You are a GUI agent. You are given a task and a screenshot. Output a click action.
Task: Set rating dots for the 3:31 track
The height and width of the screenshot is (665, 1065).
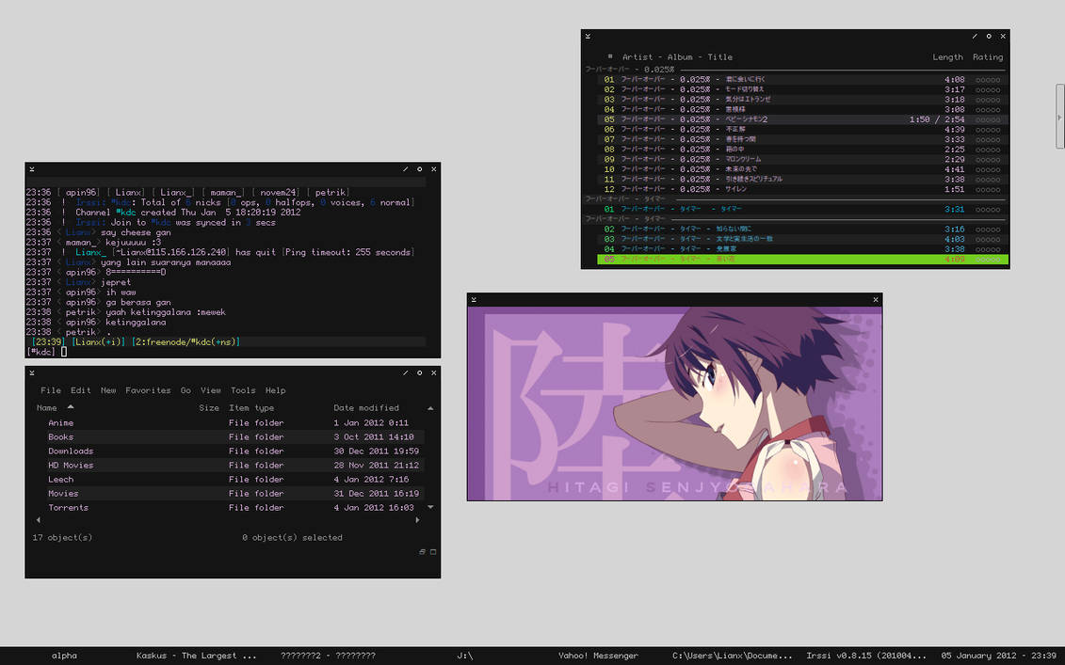coord(988,210)
